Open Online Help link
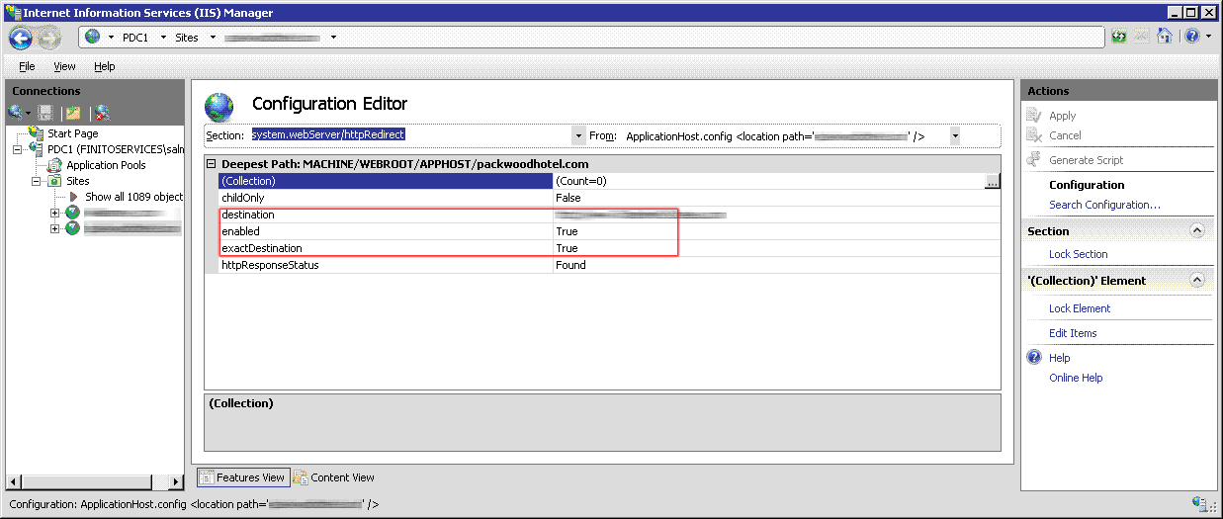The height and width of the screenshot is (519, 1223). (x=1076, y=378)
